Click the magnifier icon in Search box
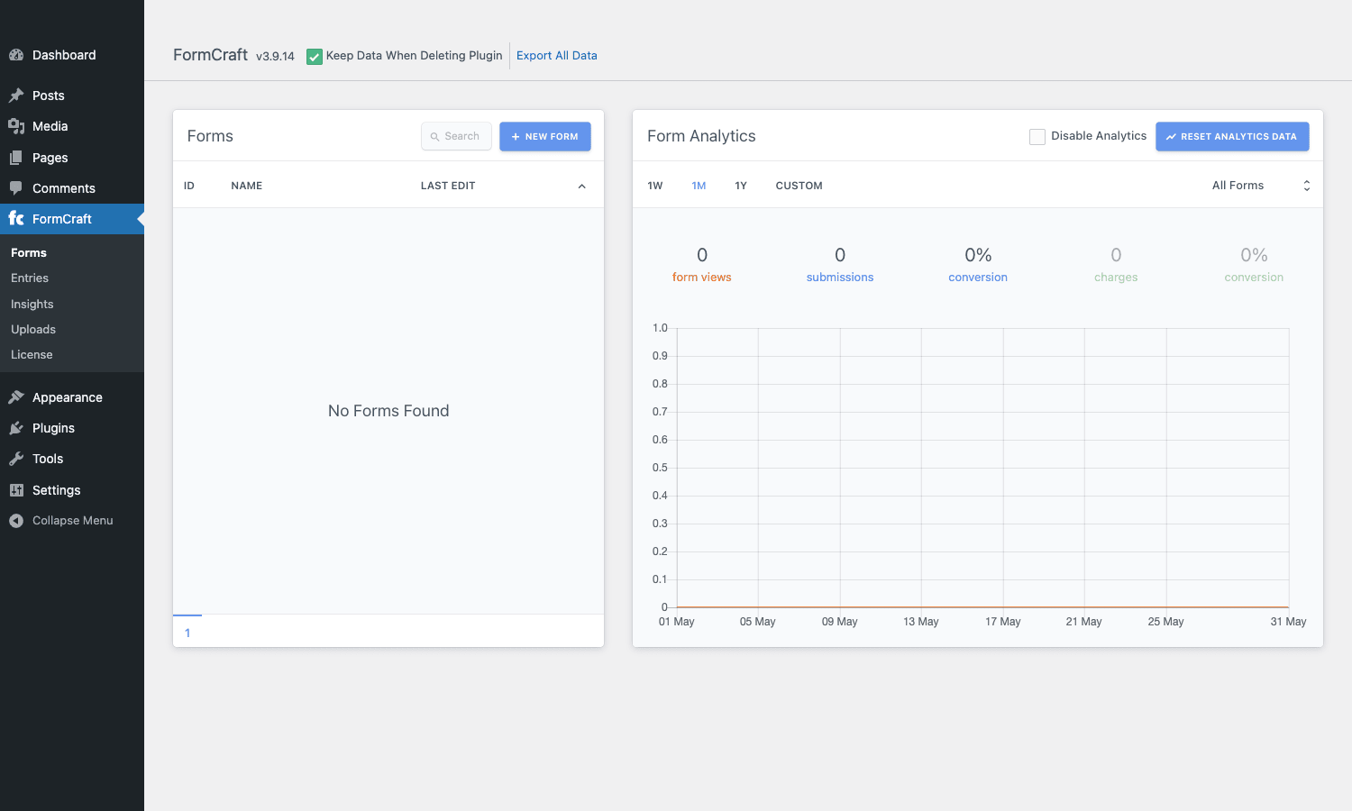Image resolution: width=1352 pixels, height=811 pixels. coord(434,137)
